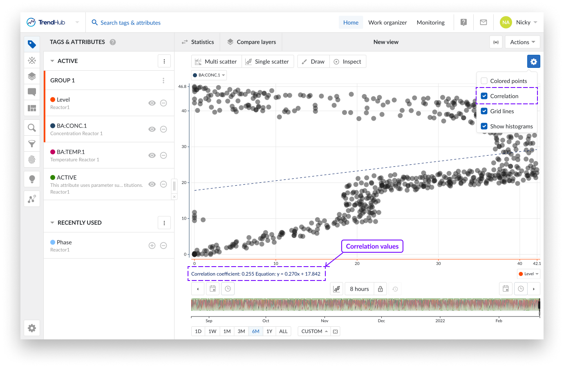This screenshot has height=368, width=564.
Task: Open the fingerprint sidebar icon
Action: click(32, 159)
